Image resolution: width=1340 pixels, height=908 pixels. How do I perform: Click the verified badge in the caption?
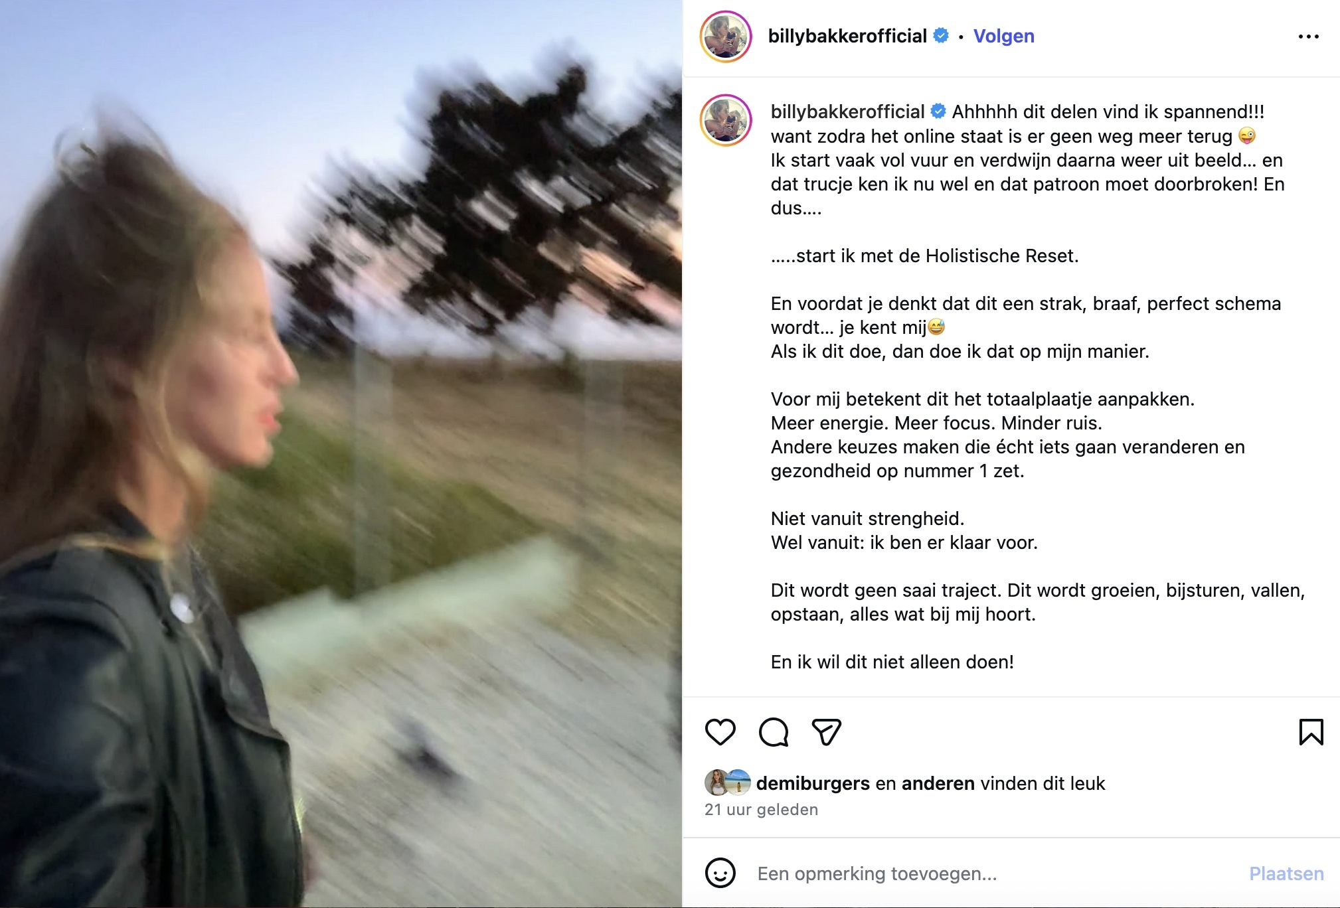(x=938, y=112)
